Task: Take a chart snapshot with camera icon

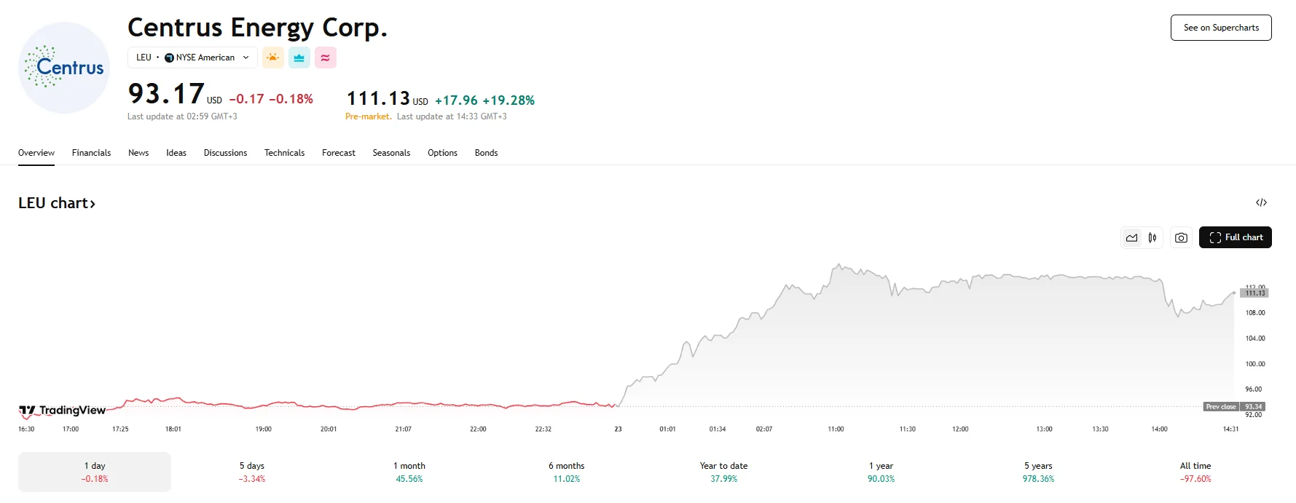Action: [x=1181, y=237]
